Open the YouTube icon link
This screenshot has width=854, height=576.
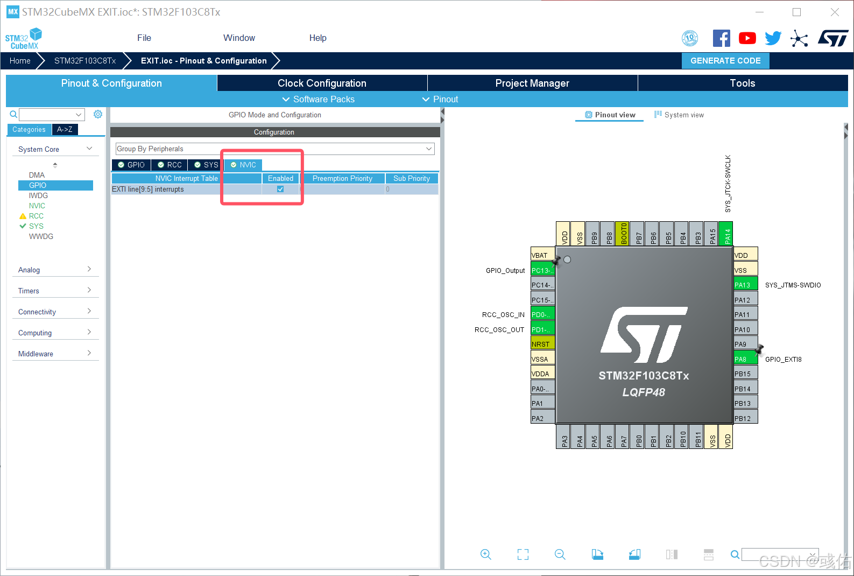click(747, 38)
